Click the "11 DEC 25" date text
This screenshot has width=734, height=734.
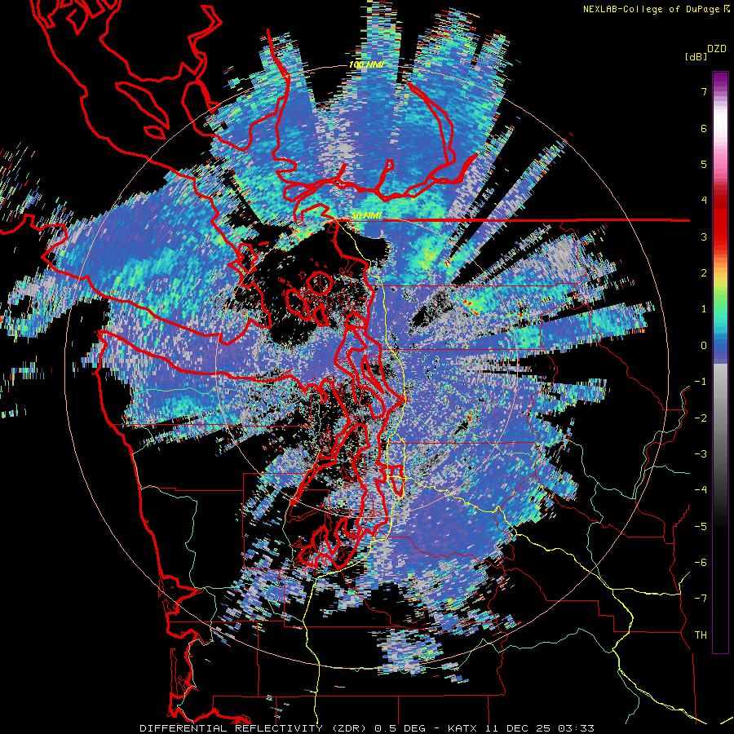click(516, 728)
